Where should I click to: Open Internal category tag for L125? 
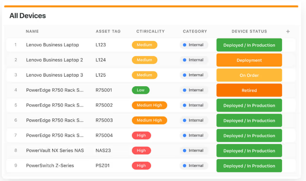[194, 75]
